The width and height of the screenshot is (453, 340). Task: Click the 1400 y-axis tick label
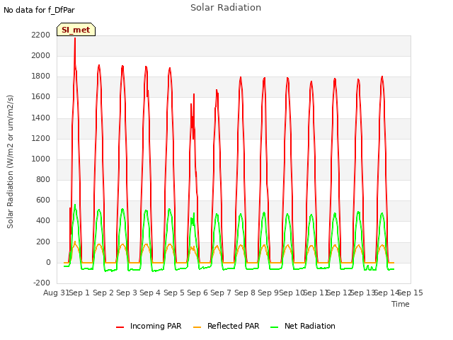[x=41, y=118]
